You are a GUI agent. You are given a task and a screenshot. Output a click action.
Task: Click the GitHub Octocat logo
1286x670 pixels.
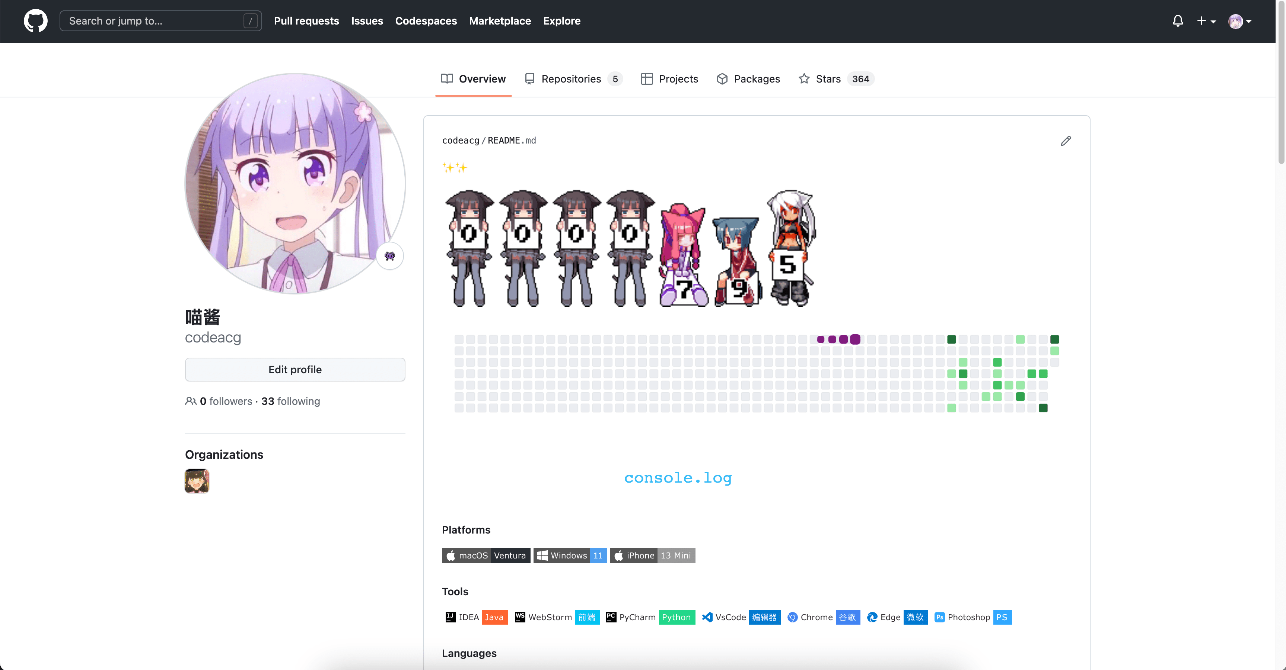click(x=35, y=21)
